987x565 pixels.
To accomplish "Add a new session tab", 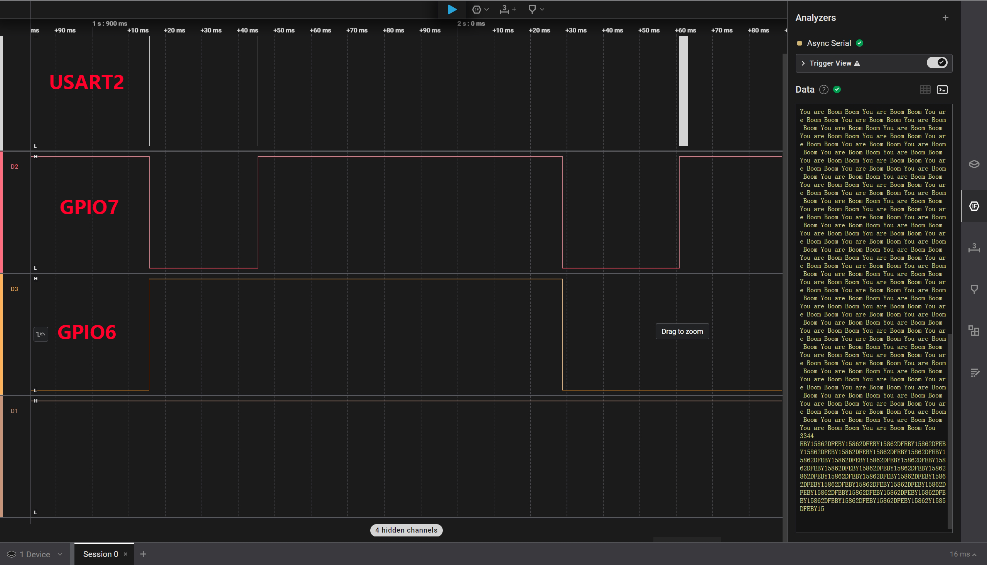I will pyautogui.click(x=143, y=554).
